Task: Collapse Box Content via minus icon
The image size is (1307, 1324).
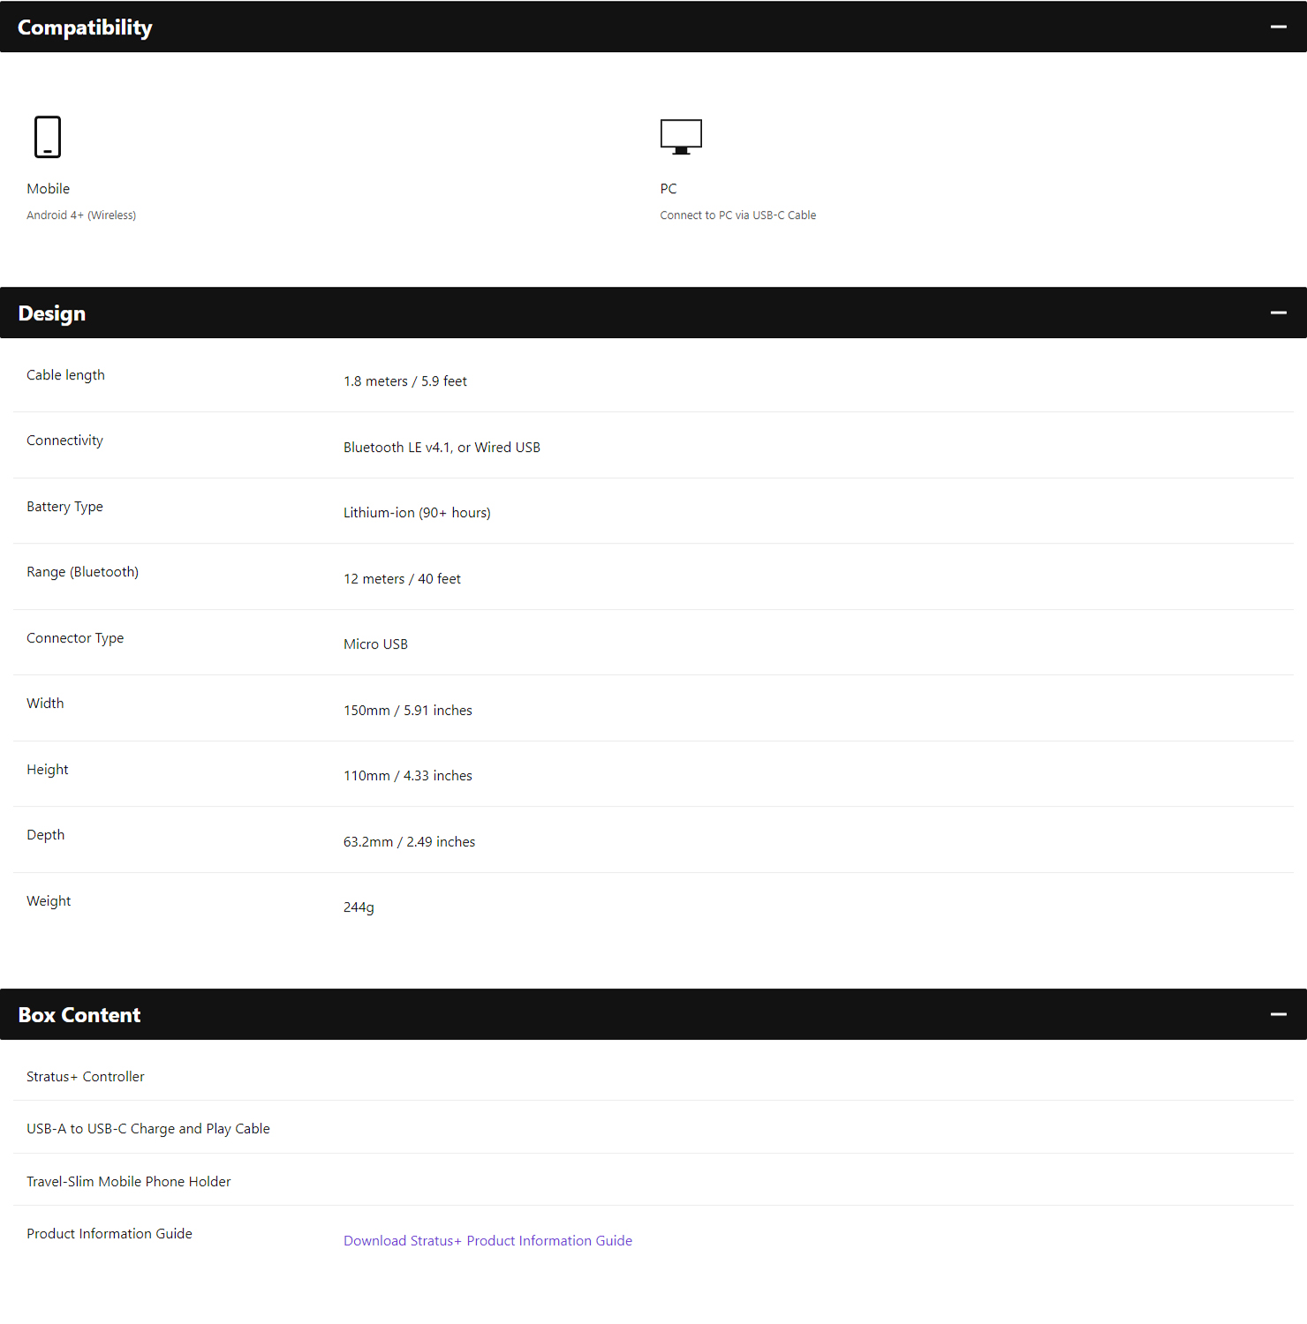Action: [x=1278, y=1015]
